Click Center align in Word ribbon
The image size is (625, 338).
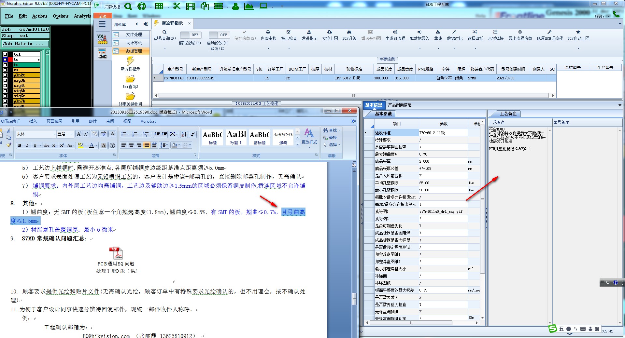tap(131, 145)
